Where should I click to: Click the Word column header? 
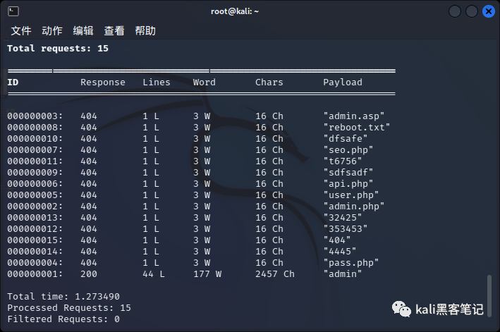(x=204, y=82)
